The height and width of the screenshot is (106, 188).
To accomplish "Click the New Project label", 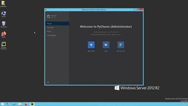I will 91,51.
